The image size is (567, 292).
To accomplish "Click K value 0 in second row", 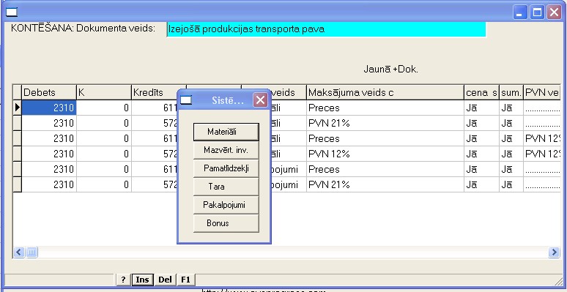I will click(x=104, y=123).
